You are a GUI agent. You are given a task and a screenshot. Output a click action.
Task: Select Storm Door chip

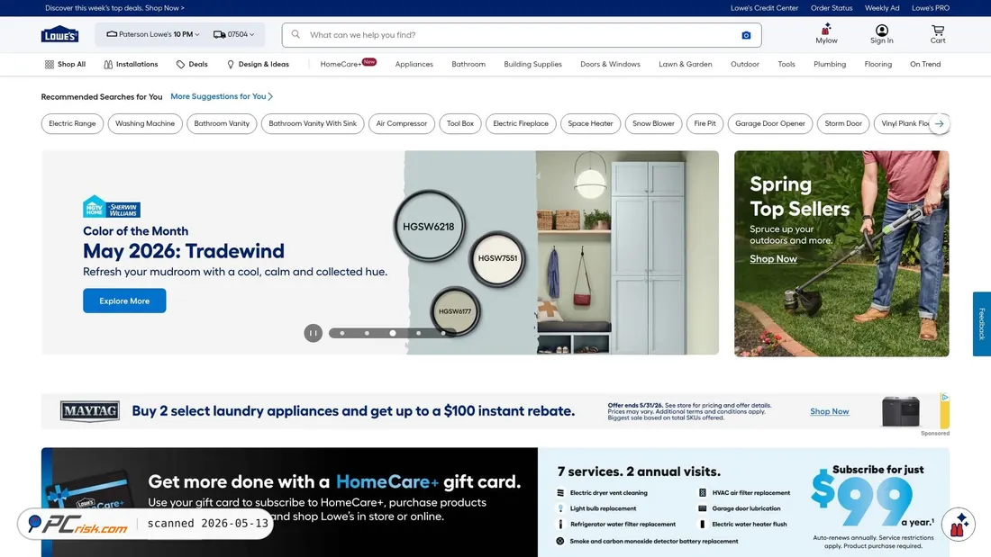[843, 124]
